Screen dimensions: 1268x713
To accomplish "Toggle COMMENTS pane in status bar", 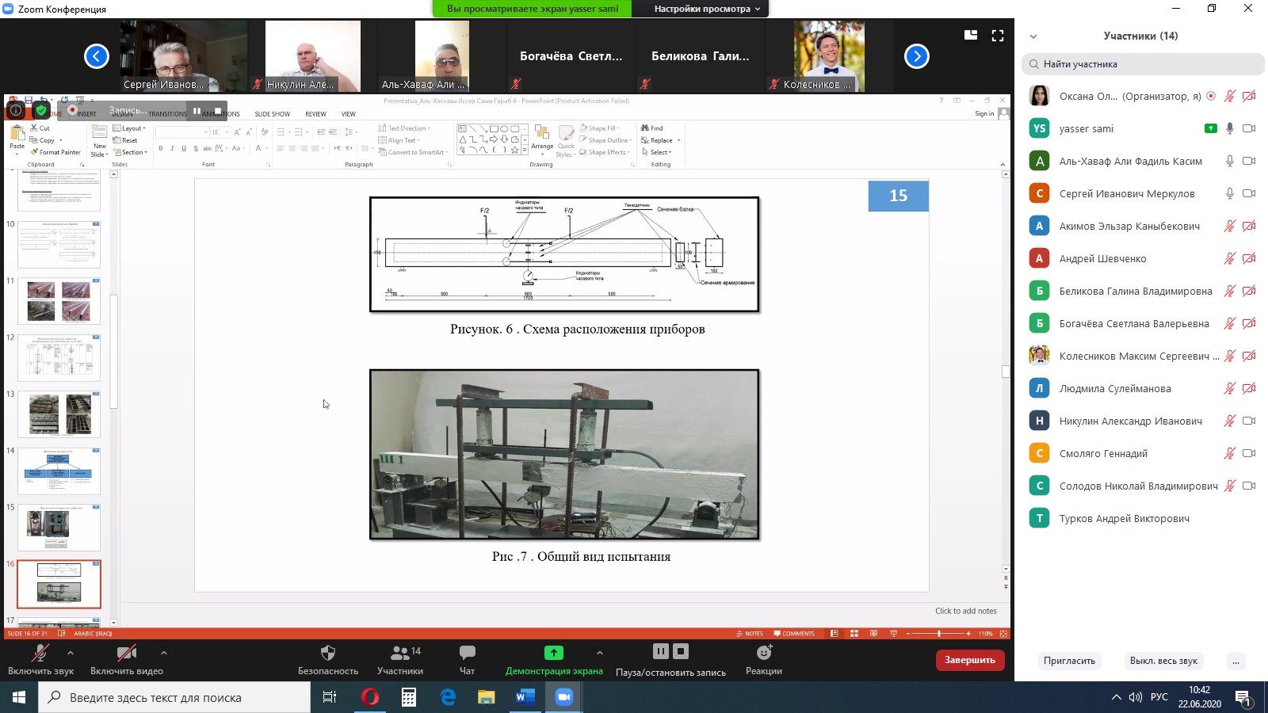I will (794, 634).
